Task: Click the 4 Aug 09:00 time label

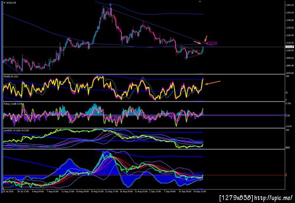Action: tap(38, 192)
